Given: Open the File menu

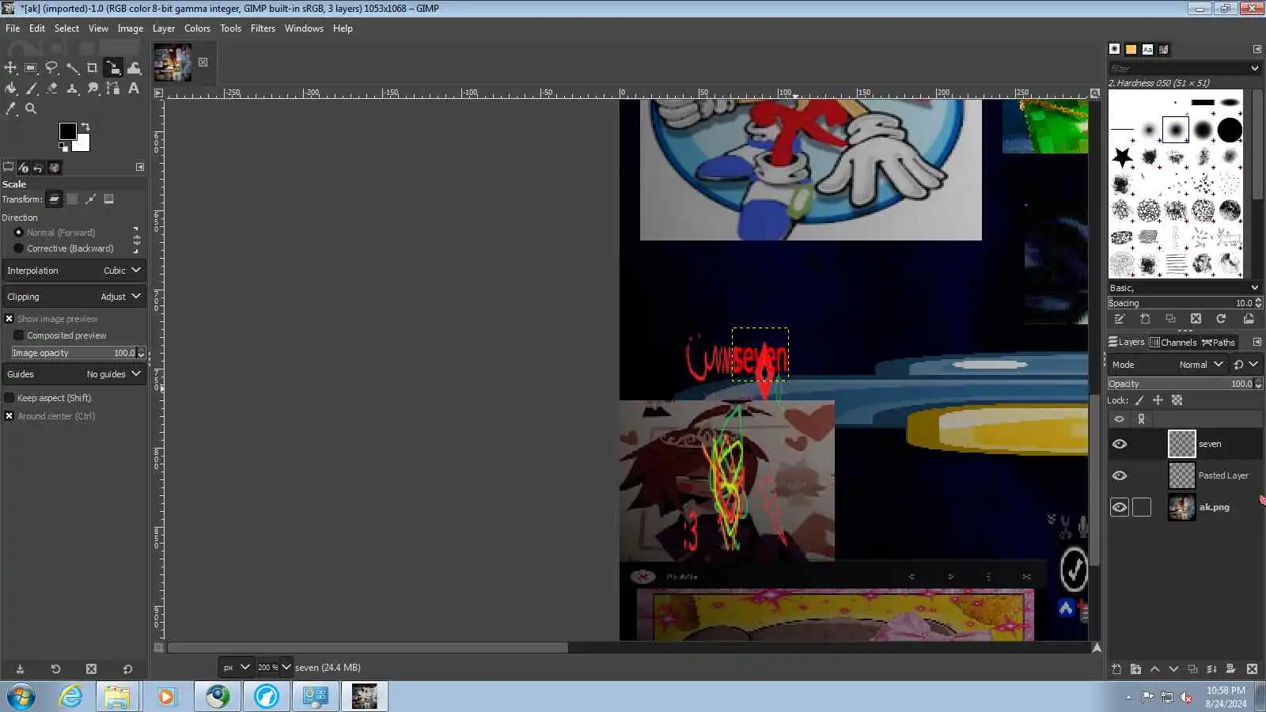Looking at the screenshot, I should tap(13, 28).
